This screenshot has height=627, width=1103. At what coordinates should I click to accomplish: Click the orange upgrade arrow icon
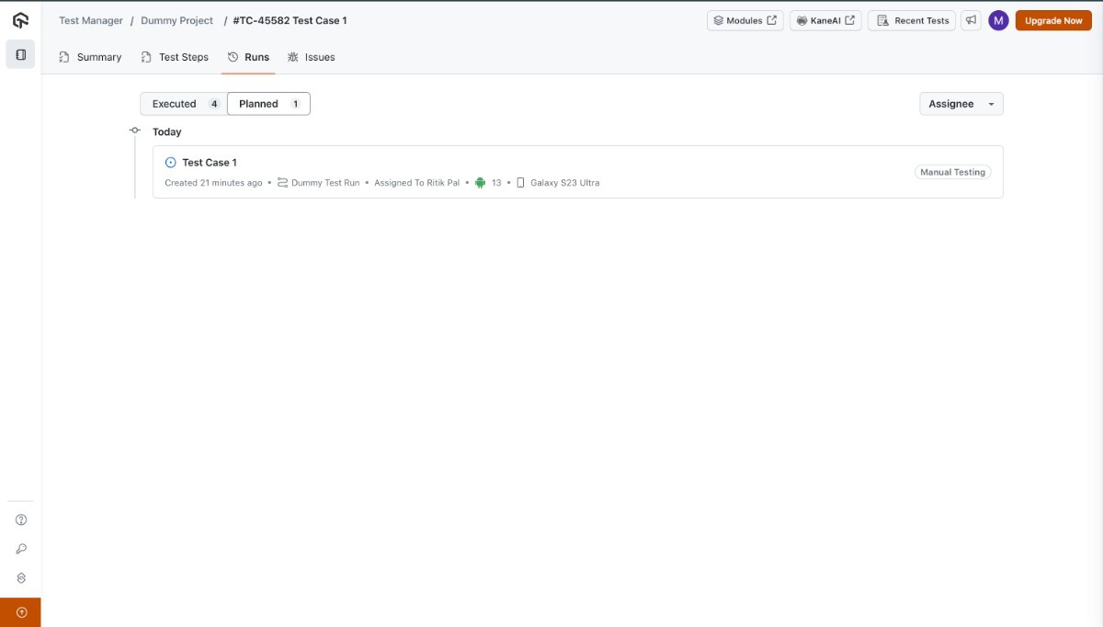[21, 612]
